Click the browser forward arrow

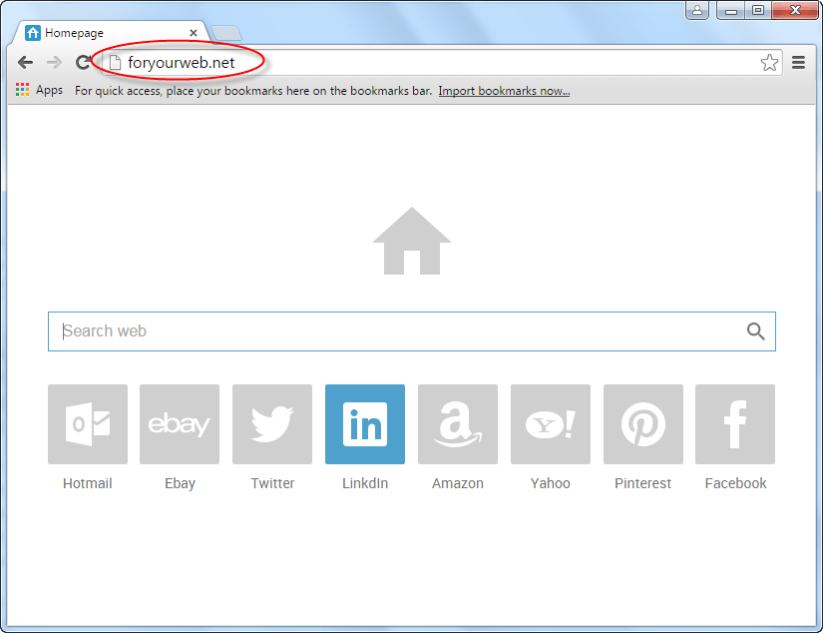coord(54,63)
